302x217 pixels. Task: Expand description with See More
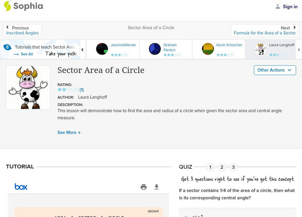69,133
